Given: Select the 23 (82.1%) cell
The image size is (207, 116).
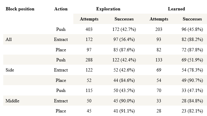Looking at the screenshot, I should (192, 111).
